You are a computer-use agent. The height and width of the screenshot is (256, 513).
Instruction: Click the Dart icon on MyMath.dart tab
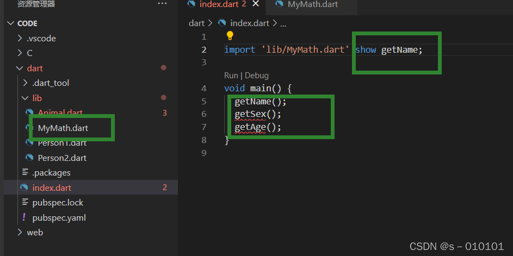[279, 4]
